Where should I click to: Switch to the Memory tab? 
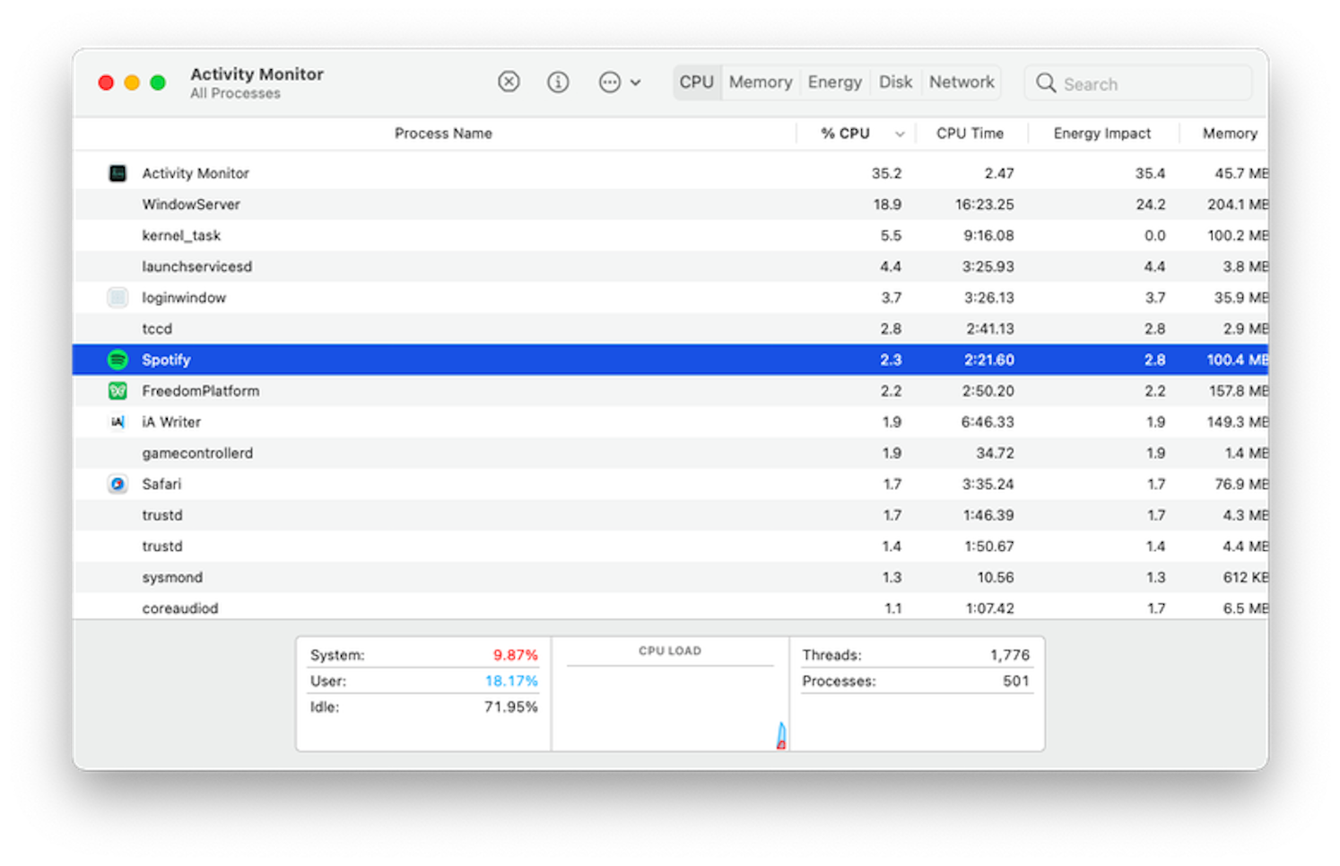pos(760,82)
